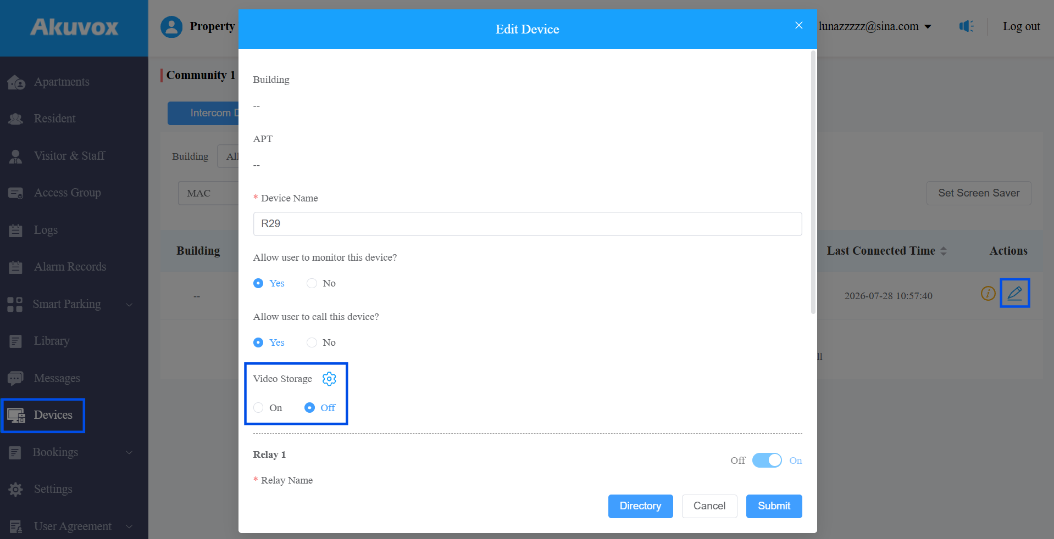Viewport: 1054px width, 539px height.
Task: Click the Akuvox logo
Action: click(74, 27)
